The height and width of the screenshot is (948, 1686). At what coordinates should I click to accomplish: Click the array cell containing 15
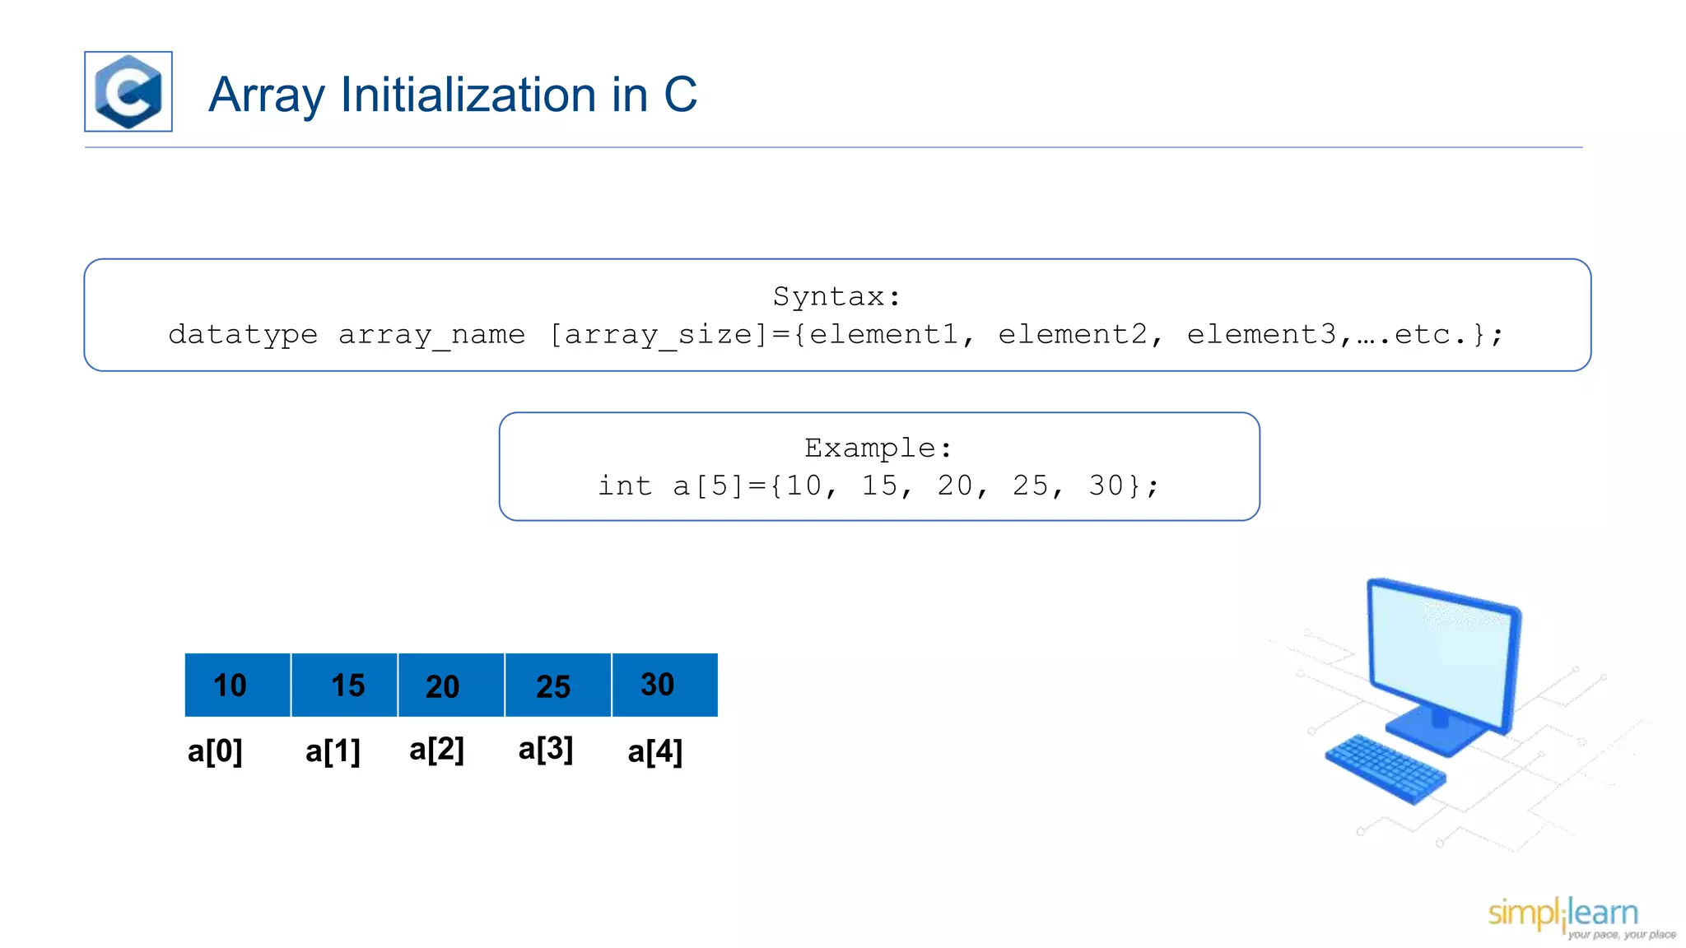coord(344,685)
